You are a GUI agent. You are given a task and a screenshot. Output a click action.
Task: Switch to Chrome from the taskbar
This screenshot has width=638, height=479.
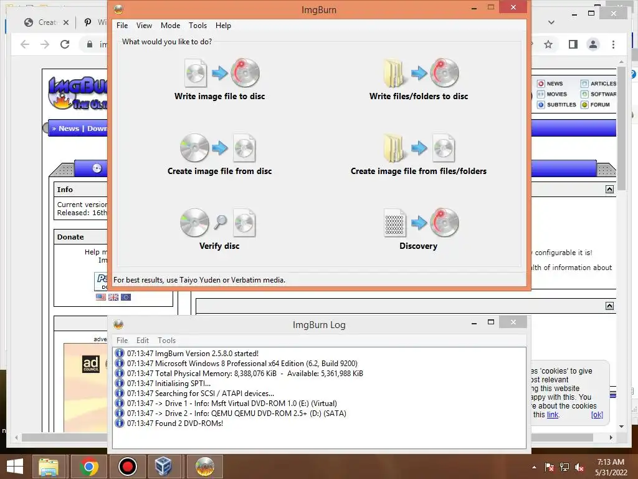(88, 467)
